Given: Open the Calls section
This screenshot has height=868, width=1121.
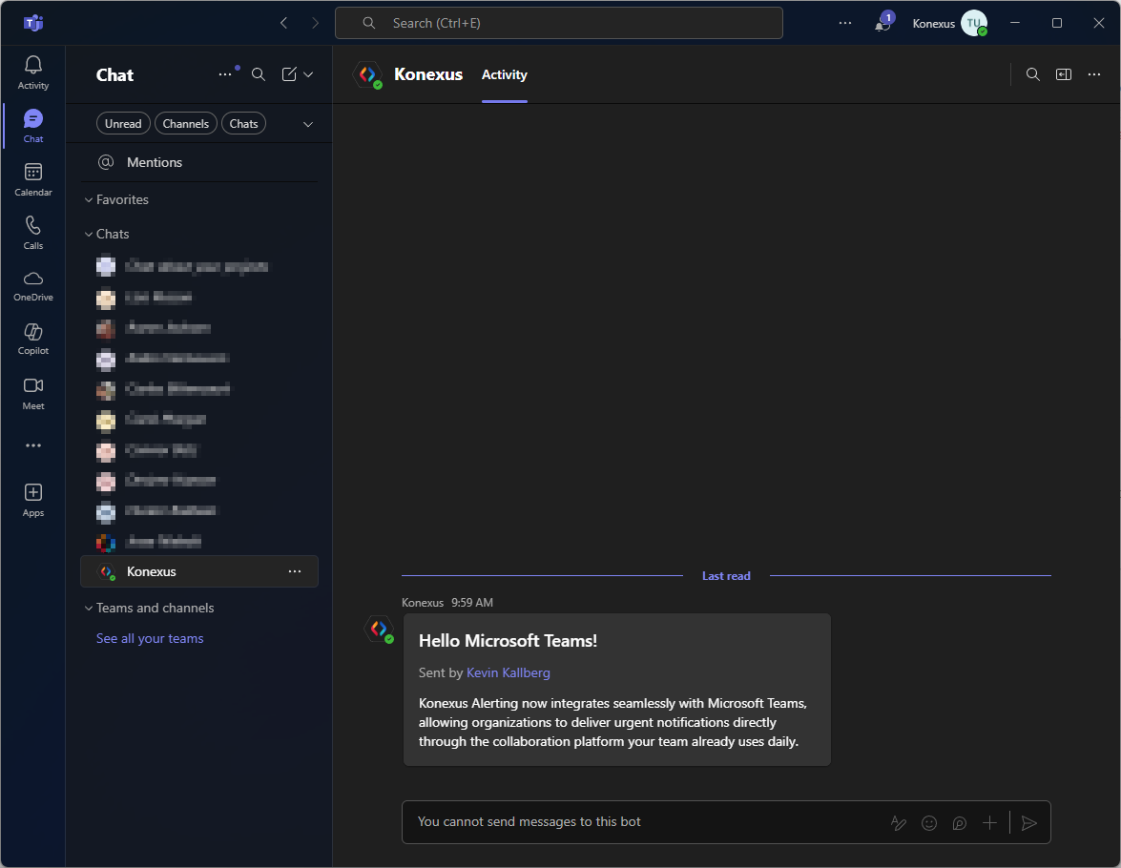Looking at the screenshot, I should [33, 232].
